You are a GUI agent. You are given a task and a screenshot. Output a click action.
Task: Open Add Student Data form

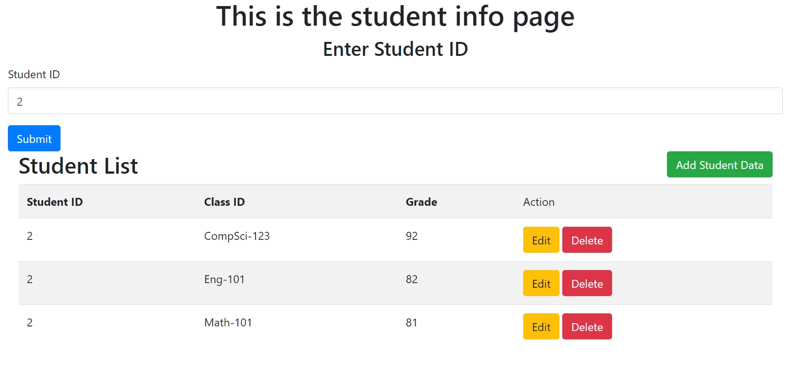click(720, 164)
